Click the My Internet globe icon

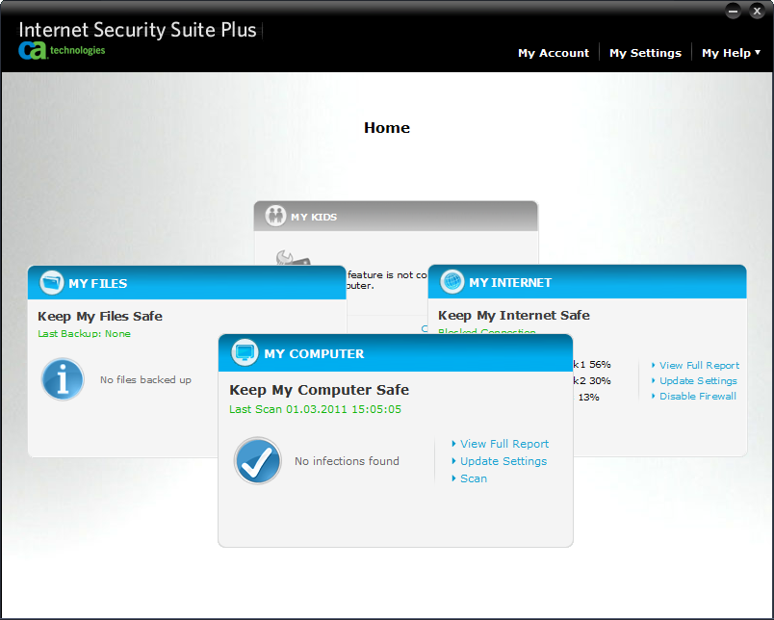(x=452, y=282)
